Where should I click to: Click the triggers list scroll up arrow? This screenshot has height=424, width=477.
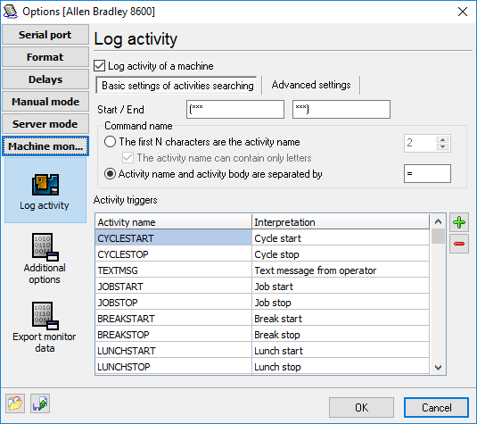(438, 221)
